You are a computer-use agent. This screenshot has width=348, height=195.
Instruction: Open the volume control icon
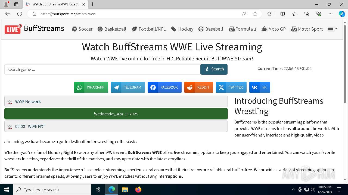(x=313, y=190)
